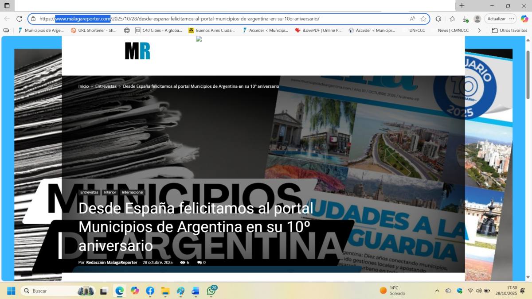Screen dimensions: 532x299
Task: Open the tab actions menu icon
Action: click(x=7, y=6)
